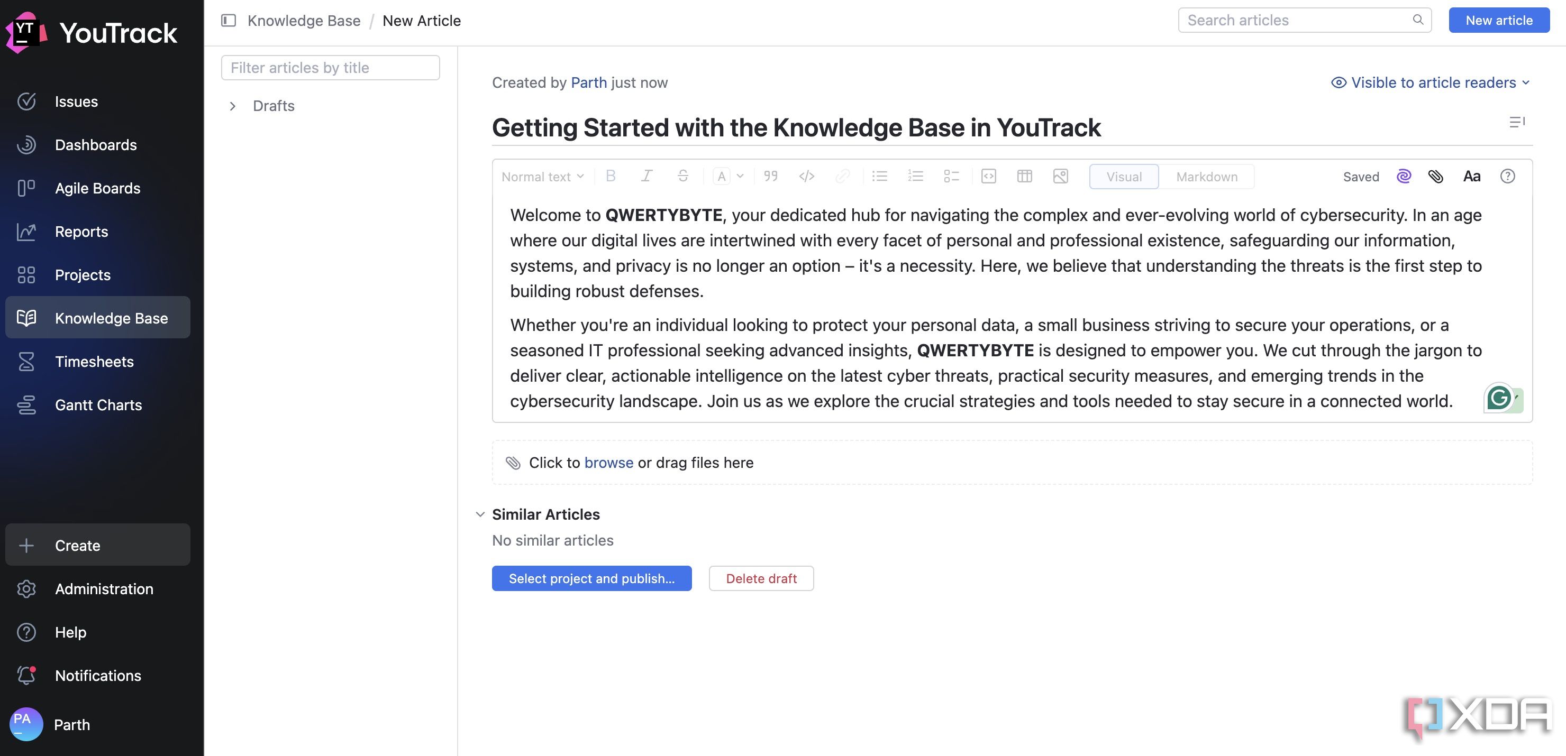Screen dimensions: 1566x756
Task: Open Visible to article readers dropdown
Action: (x=1431, y=82)
